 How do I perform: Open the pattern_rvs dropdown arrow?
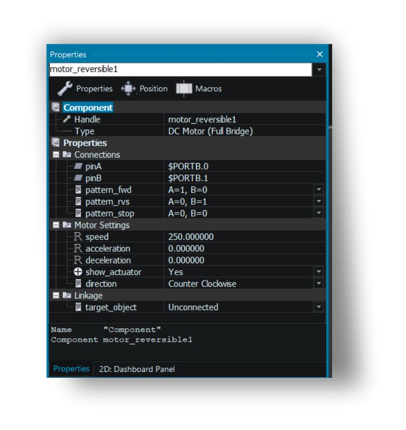[319, 201]
